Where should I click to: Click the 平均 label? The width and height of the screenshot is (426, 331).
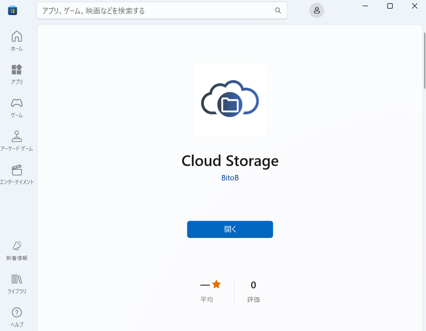[206, 299]
